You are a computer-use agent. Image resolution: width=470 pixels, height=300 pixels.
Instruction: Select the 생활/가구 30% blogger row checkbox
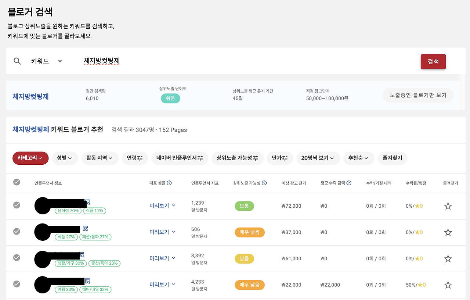tap(17, 258)
